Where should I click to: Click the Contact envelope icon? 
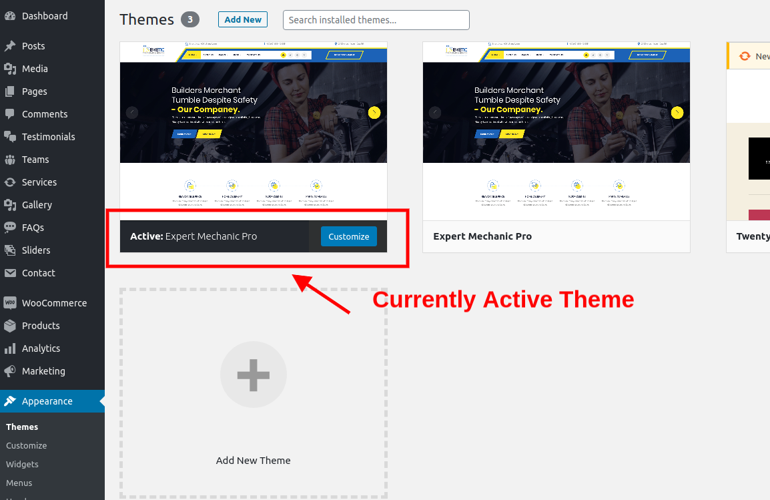pos(10,272)
